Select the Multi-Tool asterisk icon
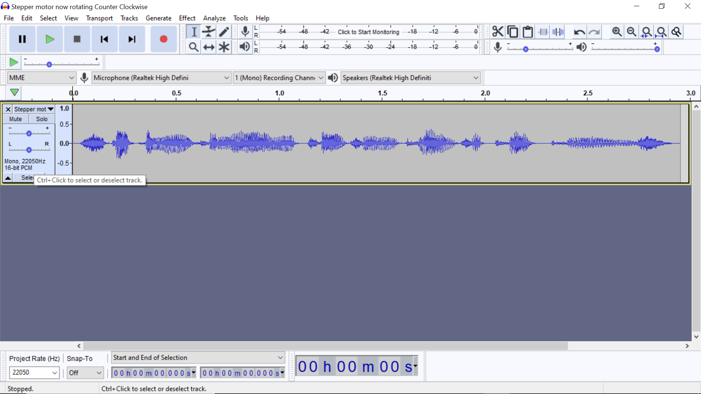Image resolution: width=701 pixels, height=394 pixels. point(224,47)
